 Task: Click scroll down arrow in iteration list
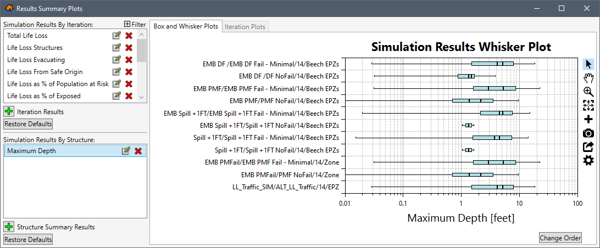(x=141, y=97)
